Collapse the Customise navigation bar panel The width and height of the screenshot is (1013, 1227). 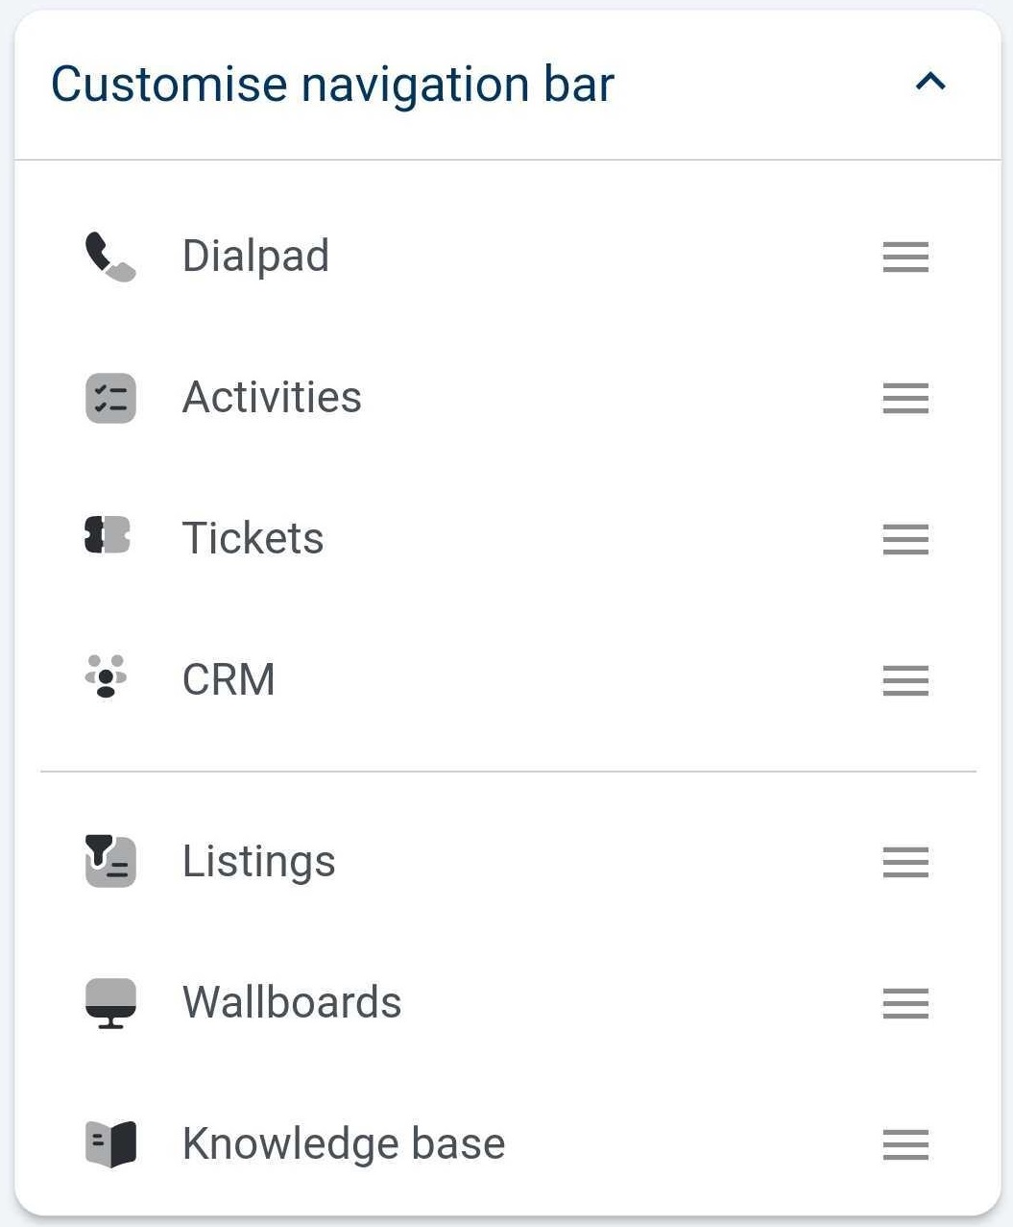click(929, 83)
